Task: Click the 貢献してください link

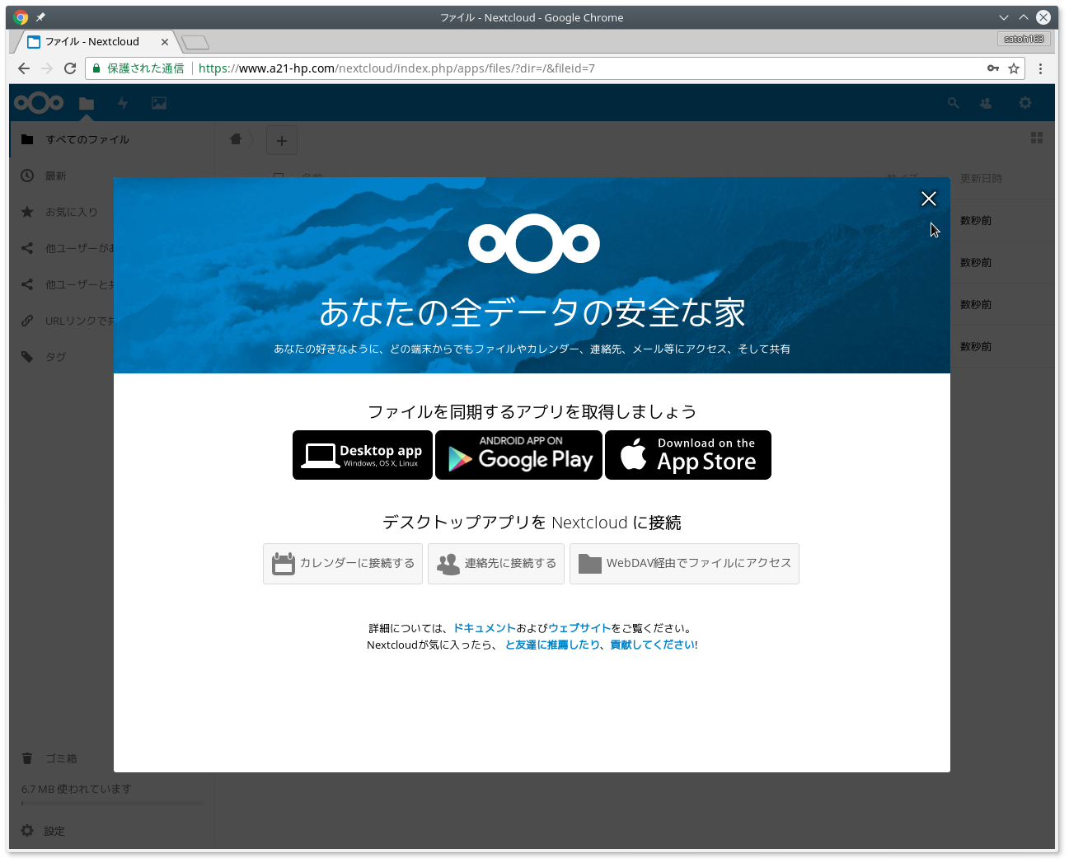Action: [652, 645]
